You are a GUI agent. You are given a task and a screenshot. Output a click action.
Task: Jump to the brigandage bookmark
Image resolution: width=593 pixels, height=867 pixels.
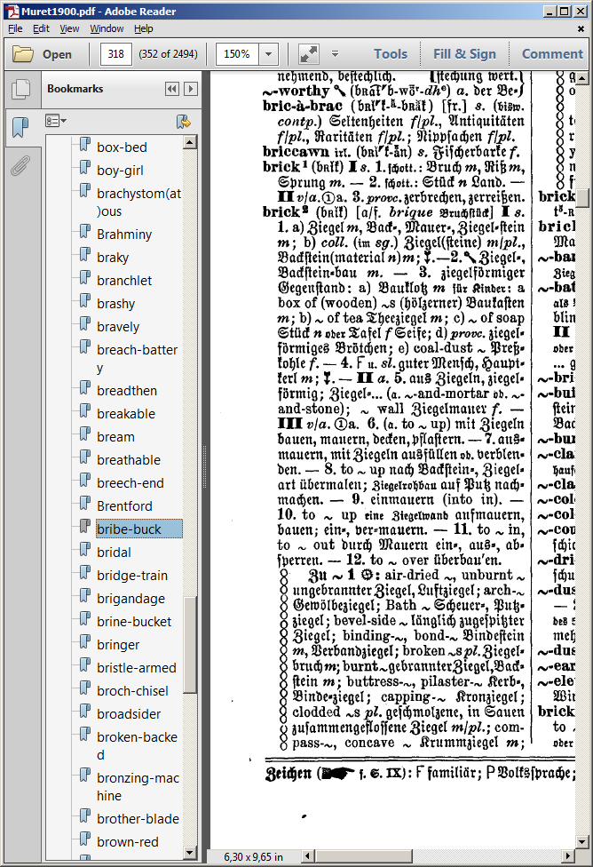[131, 599]
